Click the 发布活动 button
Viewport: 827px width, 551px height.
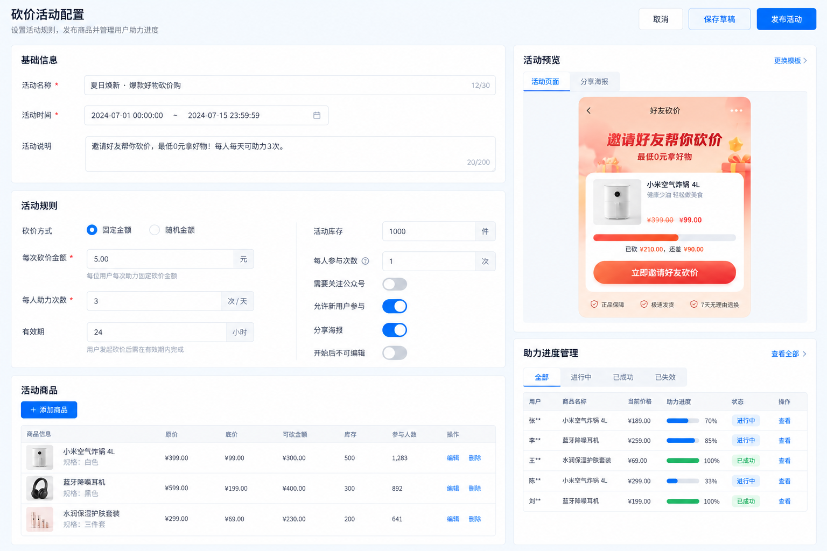click(x=787, y=19)
